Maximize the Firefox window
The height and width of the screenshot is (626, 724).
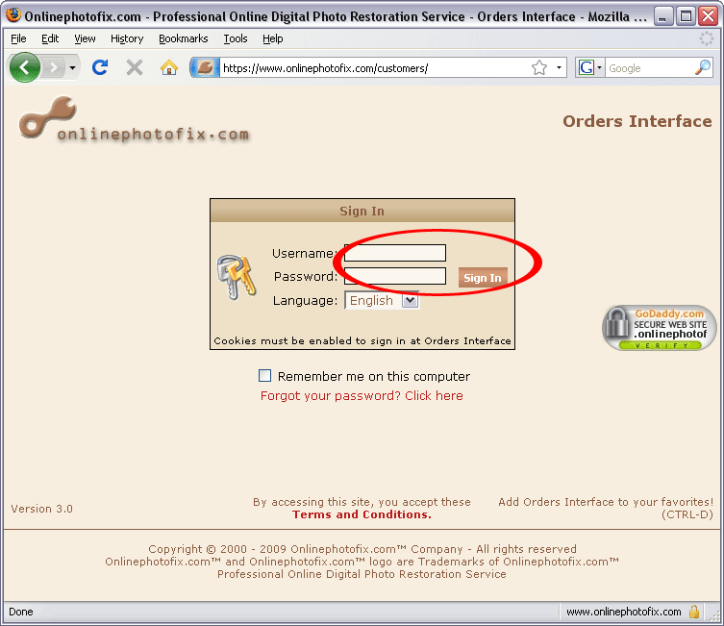687,16
